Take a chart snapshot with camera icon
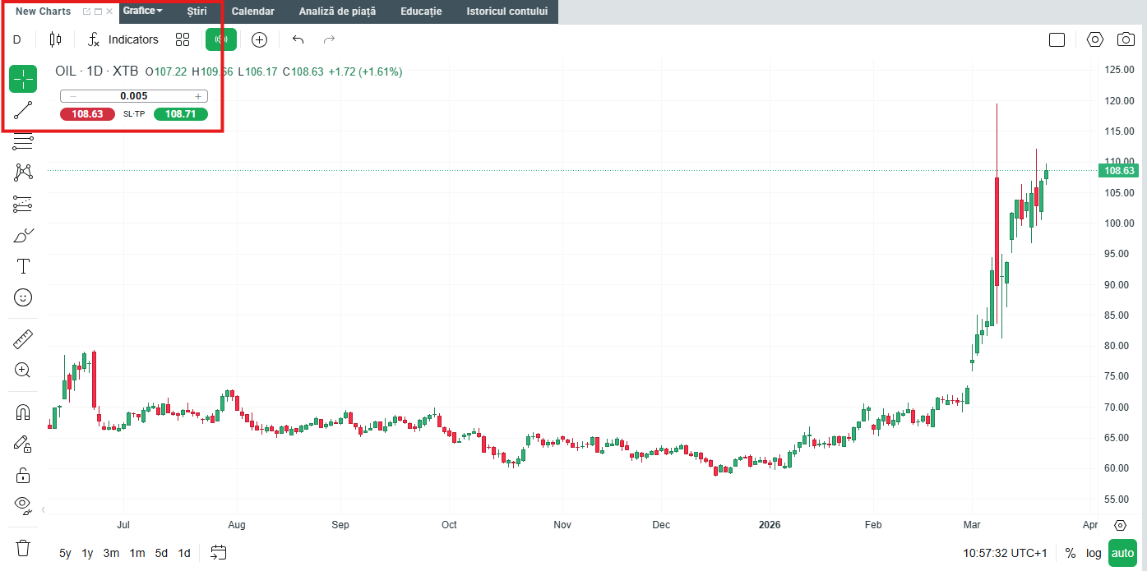This screenshot has height=571, width=1147. pos(1126,39)
